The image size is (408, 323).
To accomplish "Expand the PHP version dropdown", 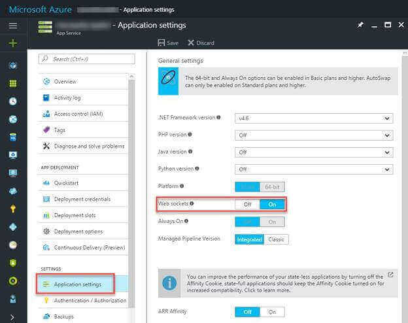I will point(314,135).
